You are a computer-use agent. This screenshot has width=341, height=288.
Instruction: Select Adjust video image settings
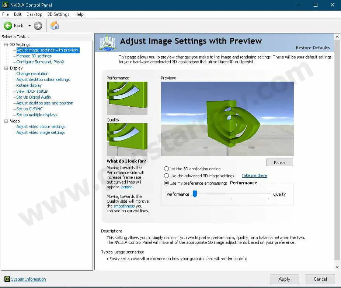coord(41,132)
